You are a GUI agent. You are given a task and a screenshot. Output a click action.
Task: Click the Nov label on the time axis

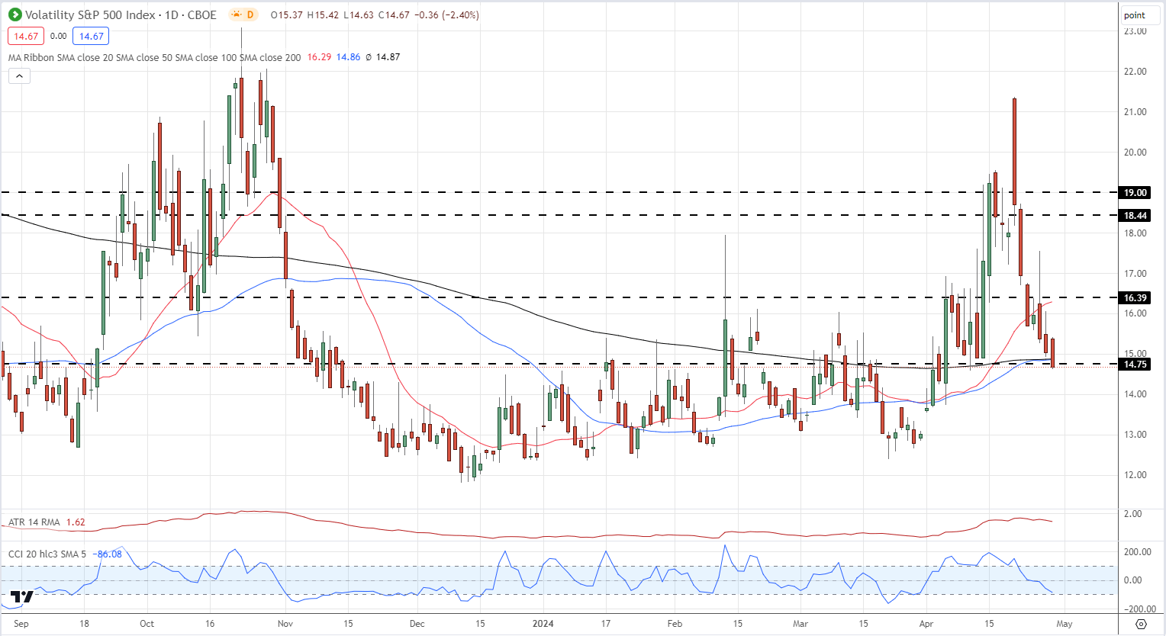point(285,624)
